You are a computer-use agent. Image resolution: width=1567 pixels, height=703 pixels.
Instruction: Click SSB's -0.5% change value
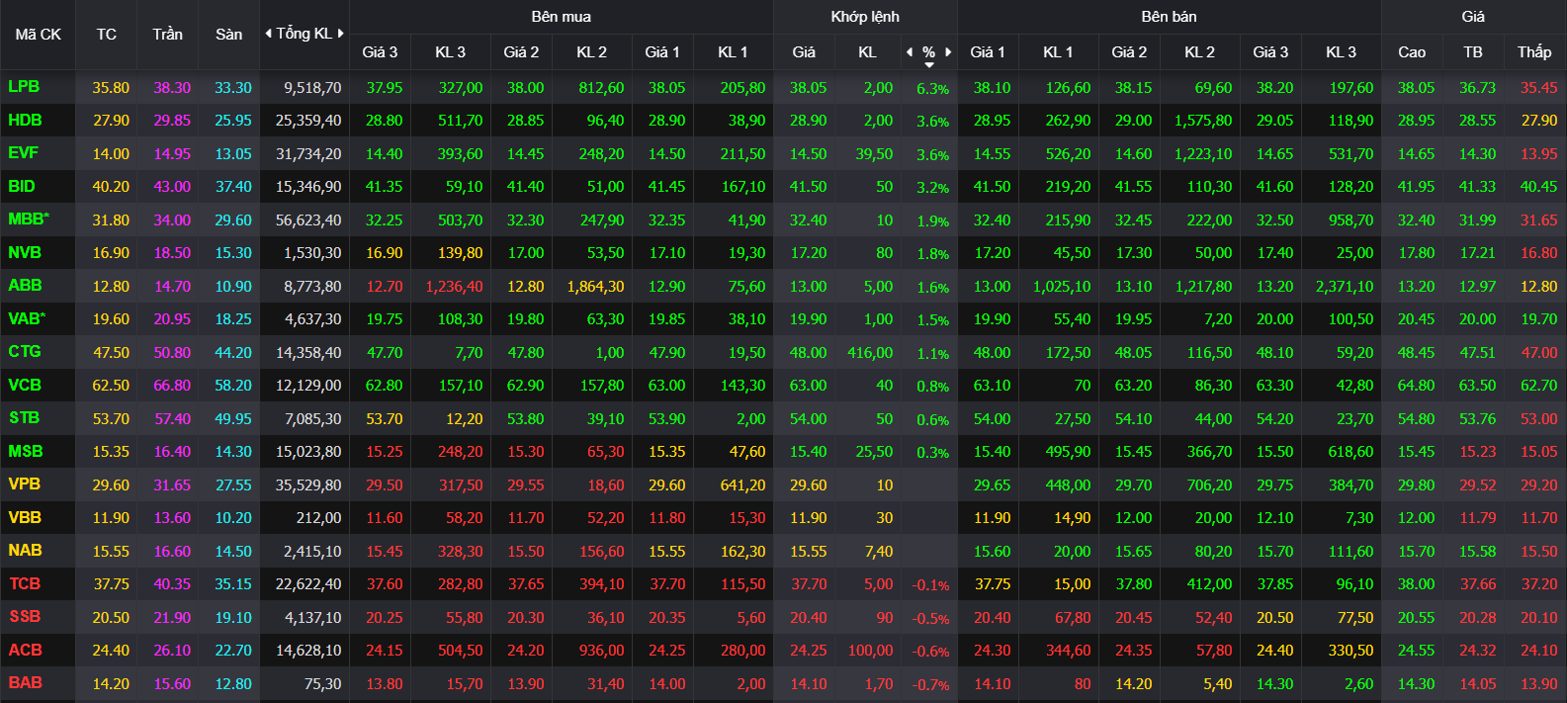[930, 619]
